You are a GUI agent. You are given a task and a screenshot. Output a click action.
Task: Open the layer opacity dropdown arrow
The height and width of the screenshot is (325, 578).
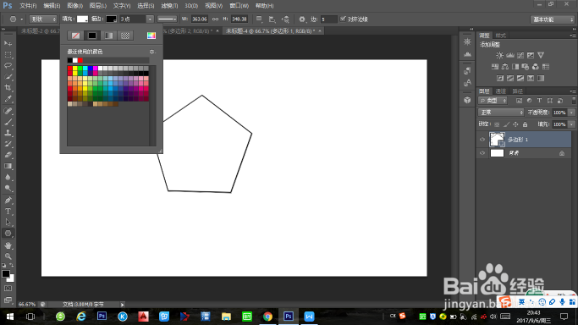(x=572, y=113)
